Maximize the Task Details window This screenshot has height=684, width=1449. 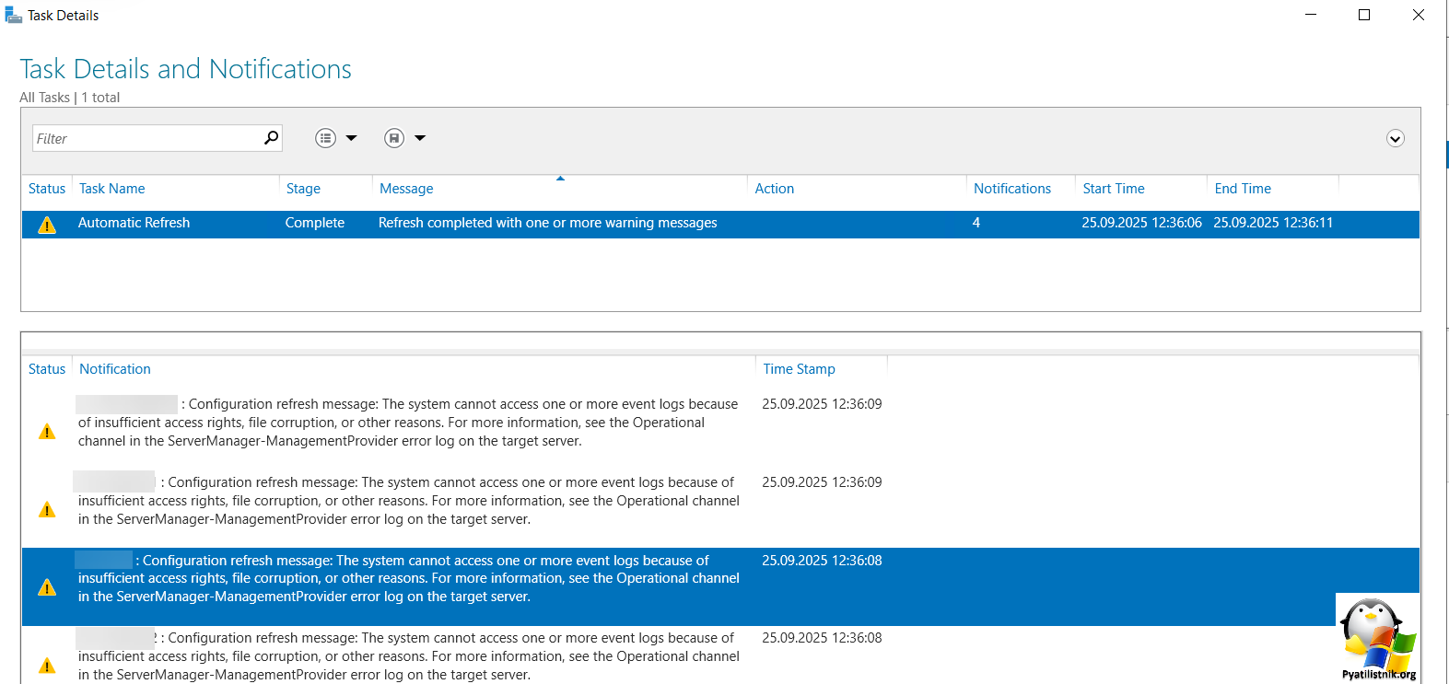tap(1364, 15)
